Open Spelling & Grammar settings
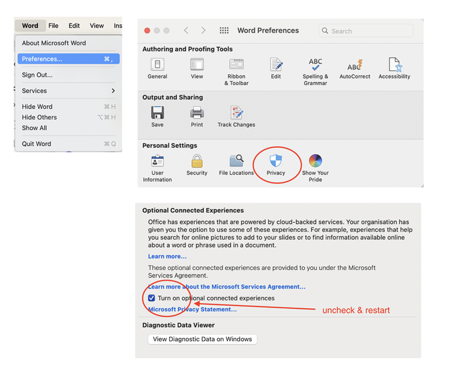Screen dimensions: 454x386 pyautogui.click(x=315, y=65)
